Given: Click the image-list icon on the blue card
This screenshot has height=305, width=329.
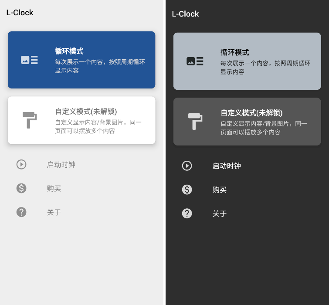Looking at the screenshot, I should coord(29,60).
